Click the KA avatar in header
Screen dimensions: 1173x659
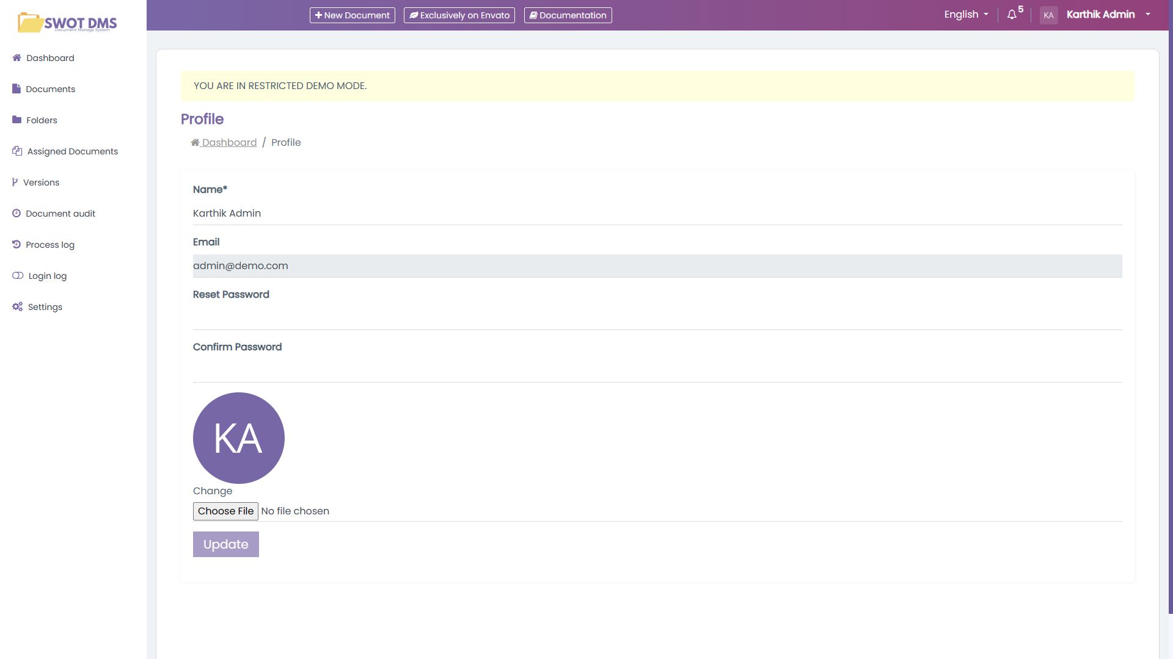(1048, 15)
